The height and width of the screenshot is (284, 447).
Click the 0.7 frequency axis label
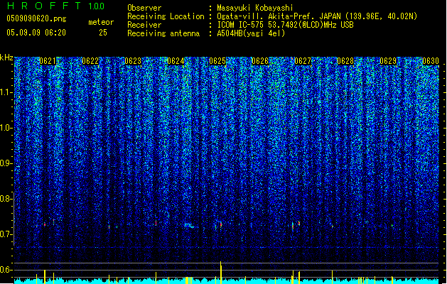pos(6,234)
